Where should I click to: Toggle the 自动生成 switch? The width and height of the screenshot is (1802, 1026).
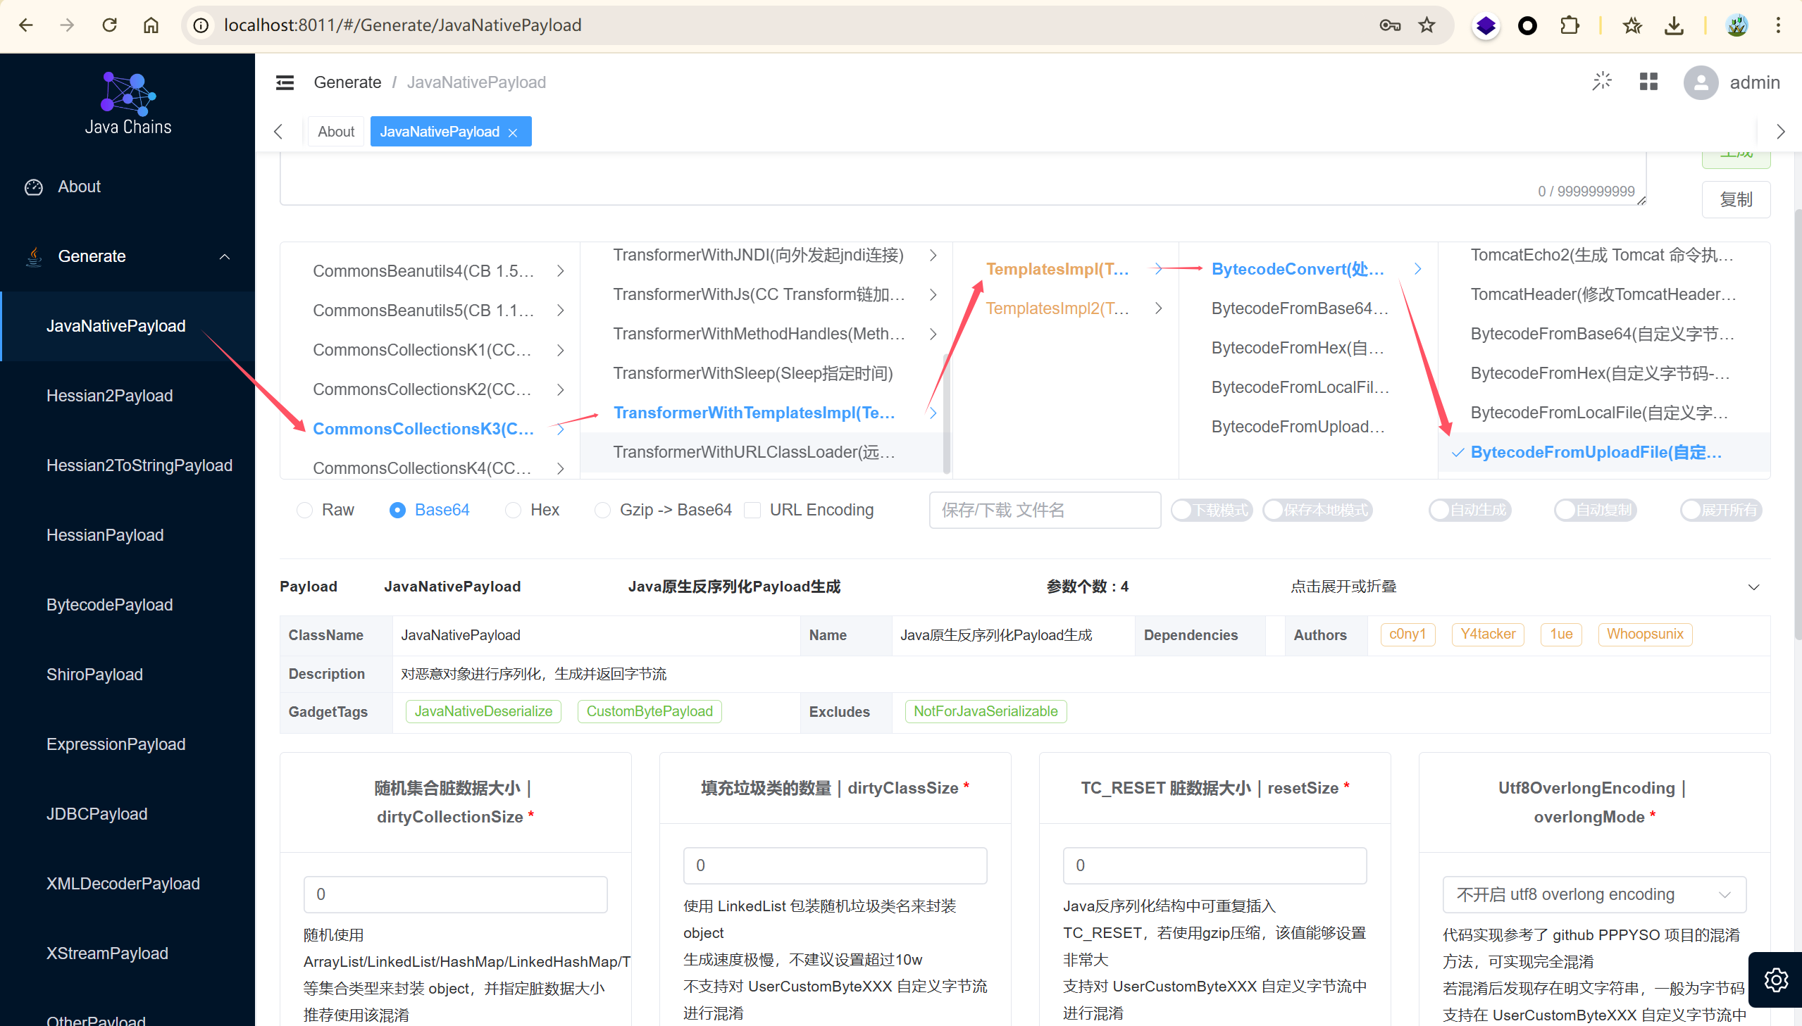1469,509
